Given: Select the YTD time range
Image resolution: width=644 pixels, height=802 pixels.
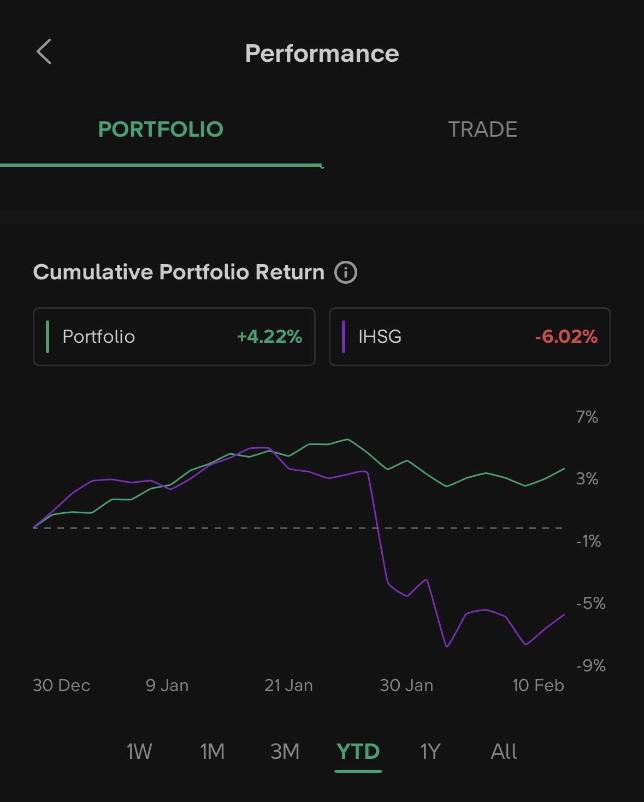Looking at the screenshot, I should point(358,752).
